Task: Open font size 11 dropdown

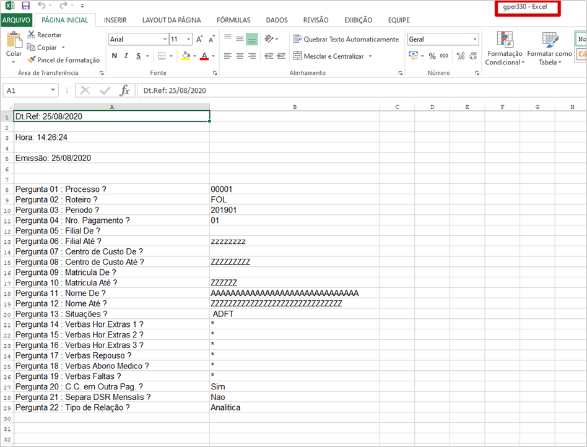Action: [x=188, y=39]
